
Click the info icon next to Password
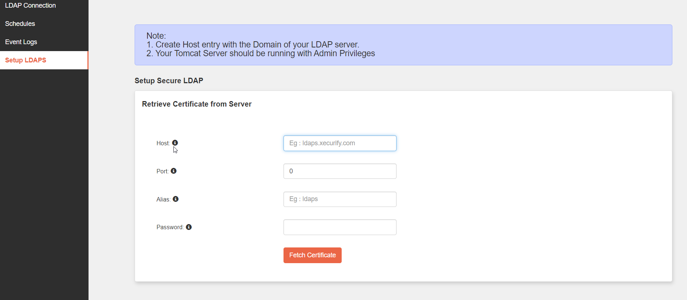tap(189, 227)
